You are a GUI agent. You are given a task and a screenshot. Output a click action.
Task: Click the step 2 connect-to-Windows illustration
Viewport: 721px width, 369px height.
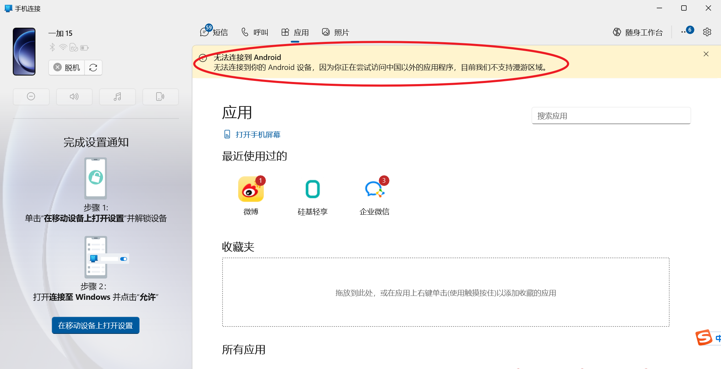coord(106,257)
